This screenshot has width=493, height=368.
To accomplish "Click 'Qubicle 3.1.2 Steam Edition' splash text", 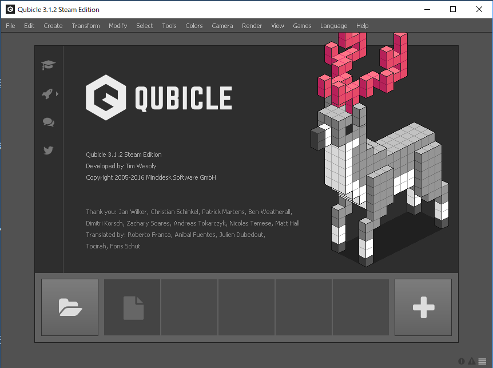I will click(124, 155).
